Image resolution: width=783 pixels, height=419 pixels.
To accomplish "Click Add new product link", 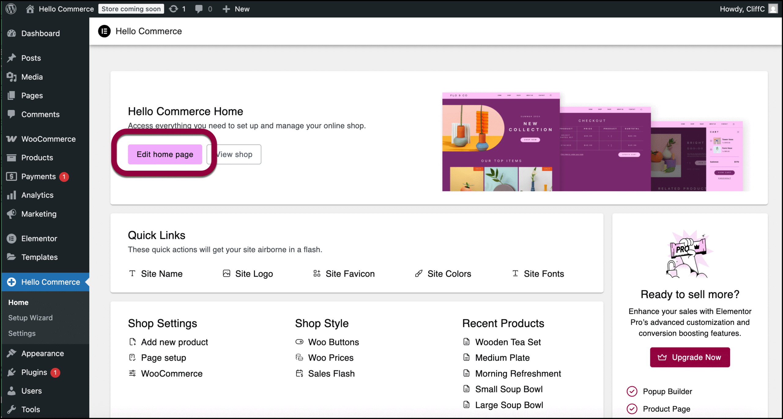I will point(169,342).
